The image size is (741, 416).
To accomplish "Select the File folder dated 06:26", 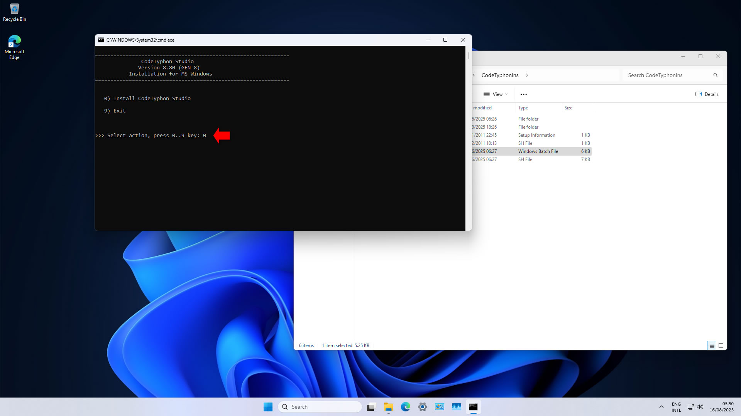I will pyautogui.click(x=532, y=119).
